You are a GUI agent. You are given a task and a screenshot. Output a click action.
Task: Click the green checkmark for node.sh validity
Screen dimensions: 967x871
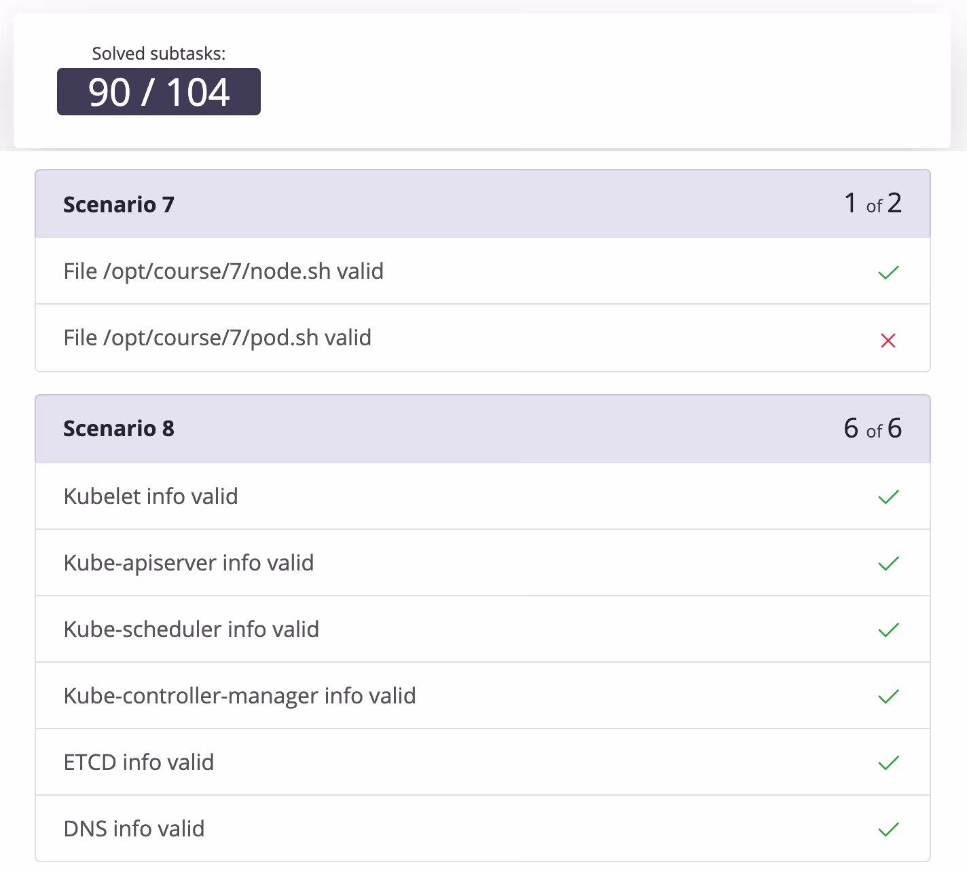coord(888,271)
